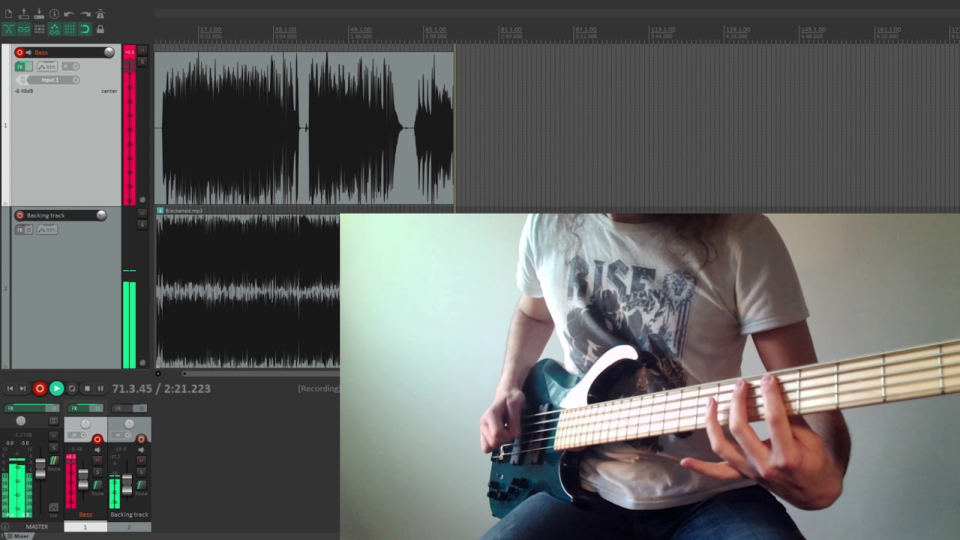Open trim envelope menu on Bass track
The image size is (960, 540).
point(47,66)
